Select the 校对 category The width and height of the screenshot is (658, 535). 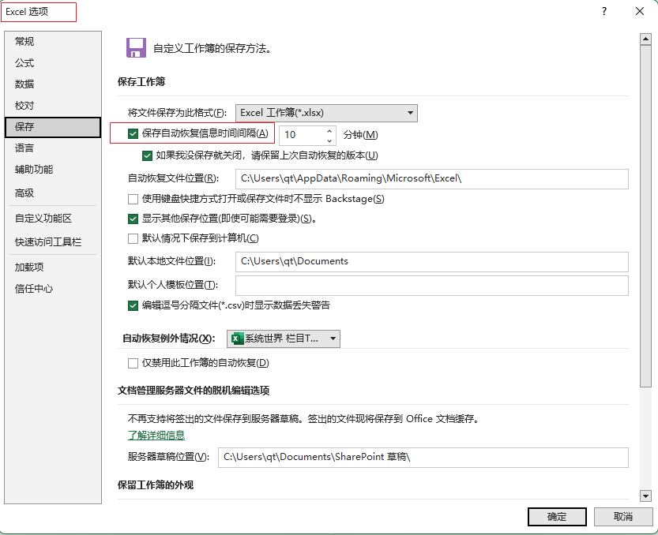[x=53, y=105]
